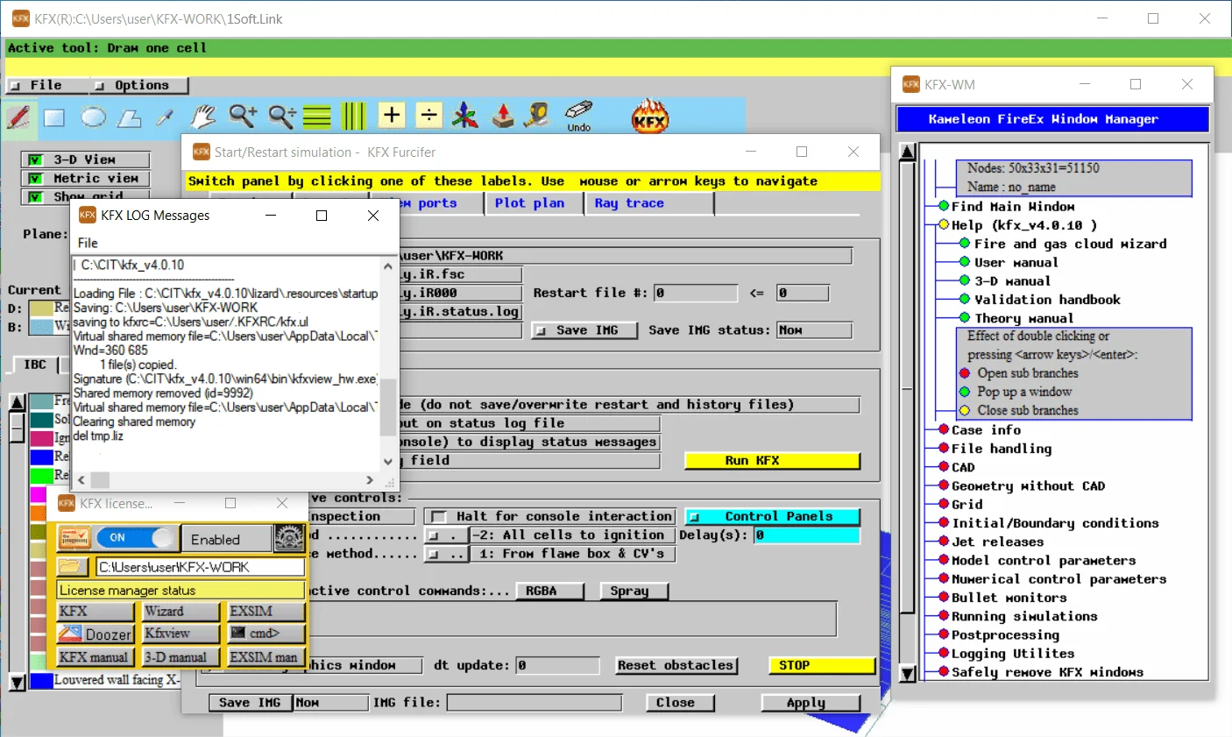Click toggle beside 1: From flame box & CV's
This screenshot has height=737, width=1232.
tap(445, 554)
